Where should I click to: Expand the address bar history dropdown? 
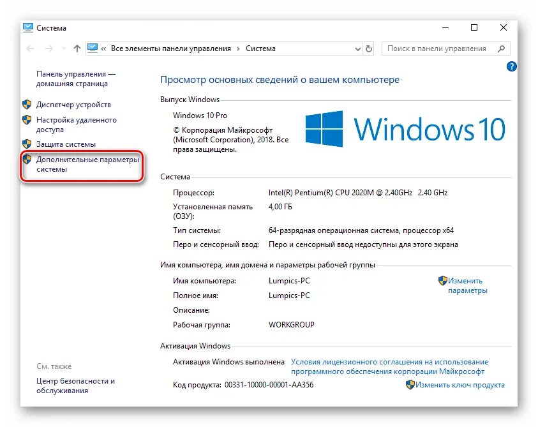tap(357, 49)
